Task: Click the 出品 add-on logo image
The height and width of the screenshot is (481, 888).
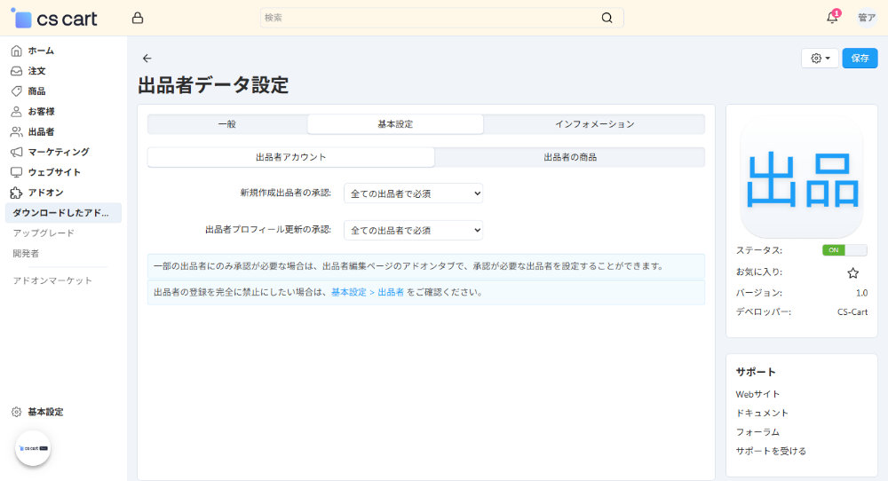Action: [802, 178]
